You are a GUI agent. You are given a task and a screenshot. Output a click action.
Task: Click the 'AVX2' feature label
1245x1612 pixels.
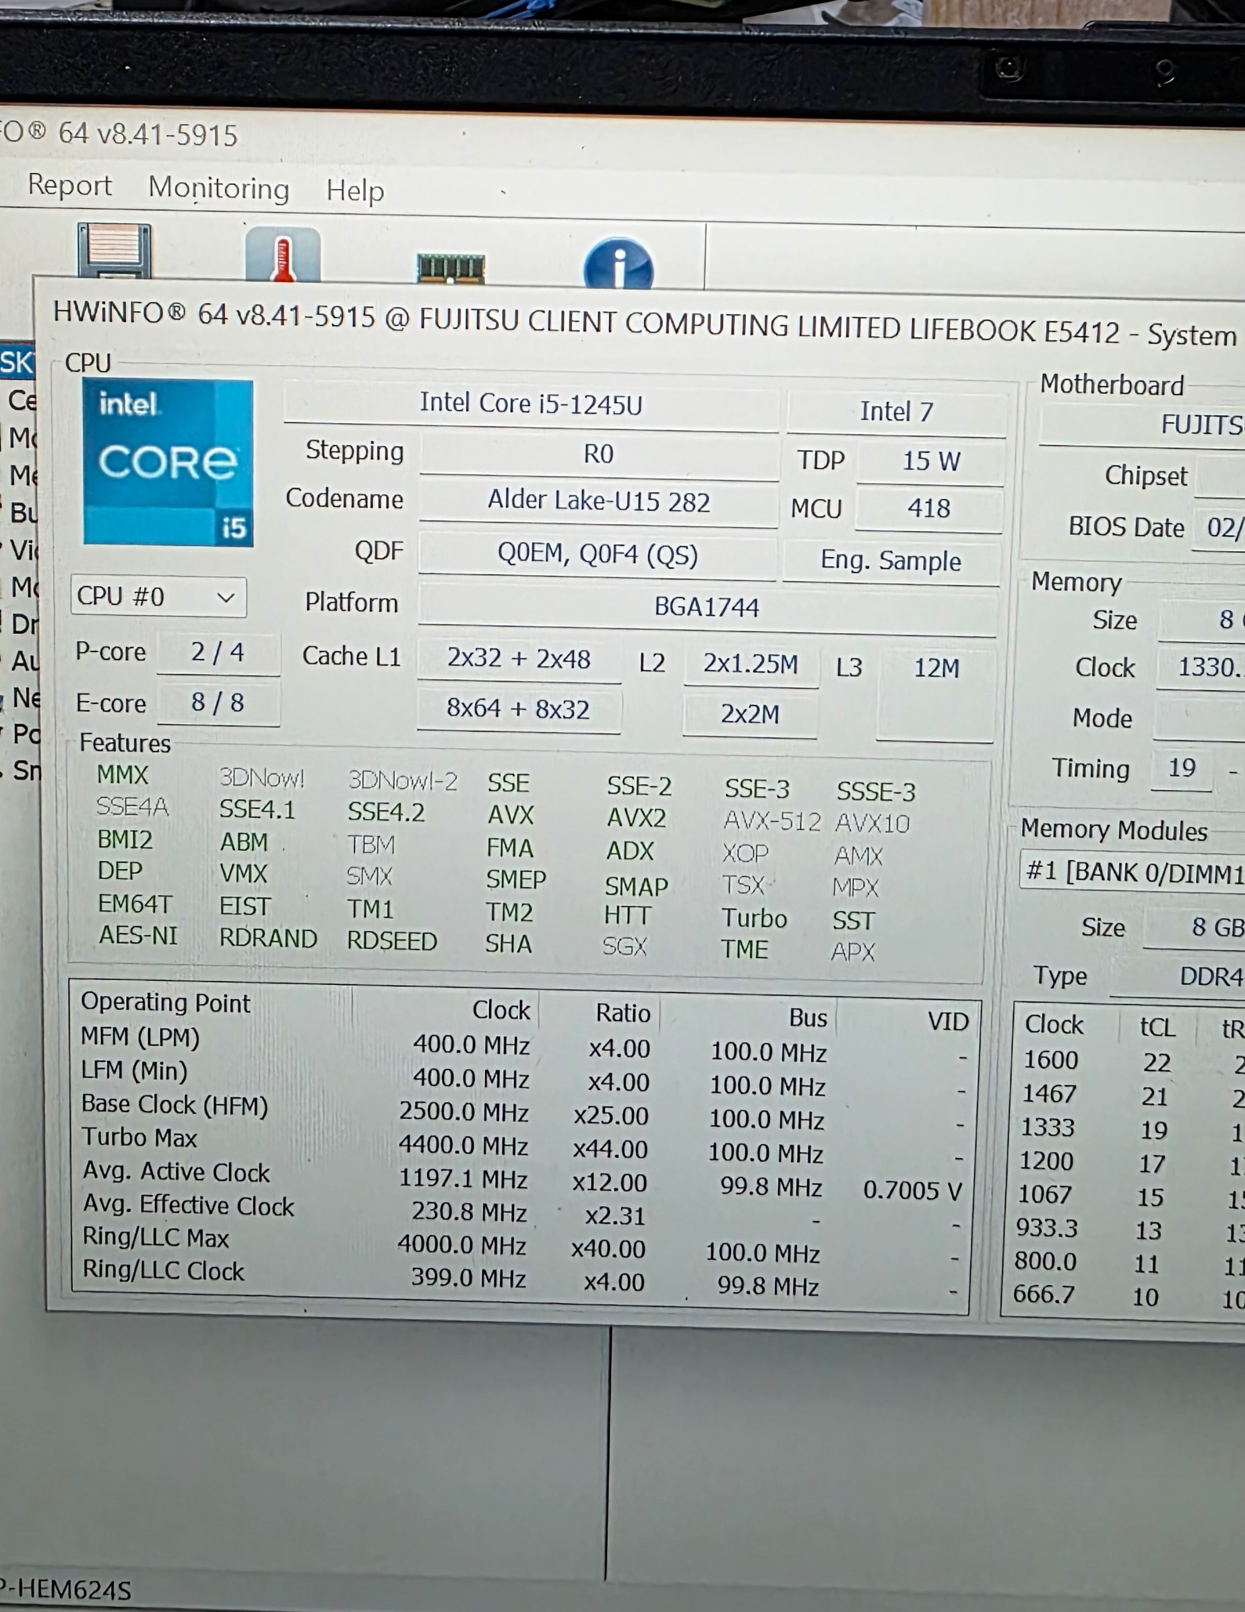tap(636, 818)
